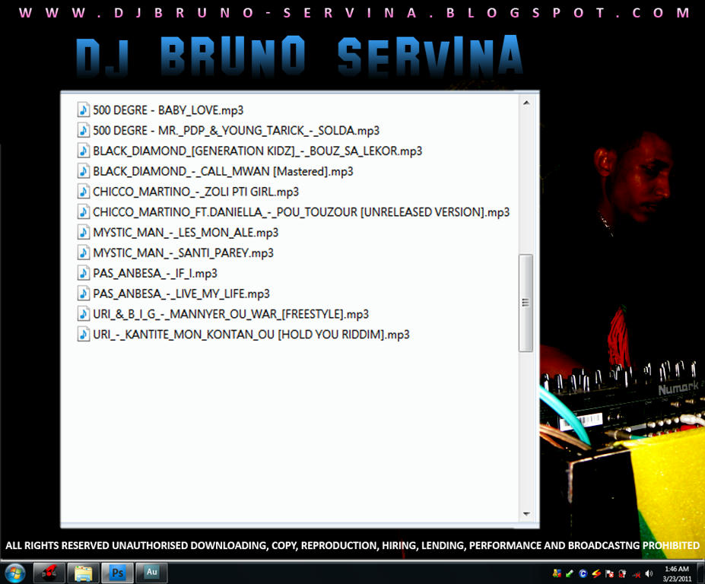Select MYSTIC_MAN_-_SANTI_PAREY.mp3
Image resolution: width=705 pixels, height=584 pixels.
tap(183, 252)
